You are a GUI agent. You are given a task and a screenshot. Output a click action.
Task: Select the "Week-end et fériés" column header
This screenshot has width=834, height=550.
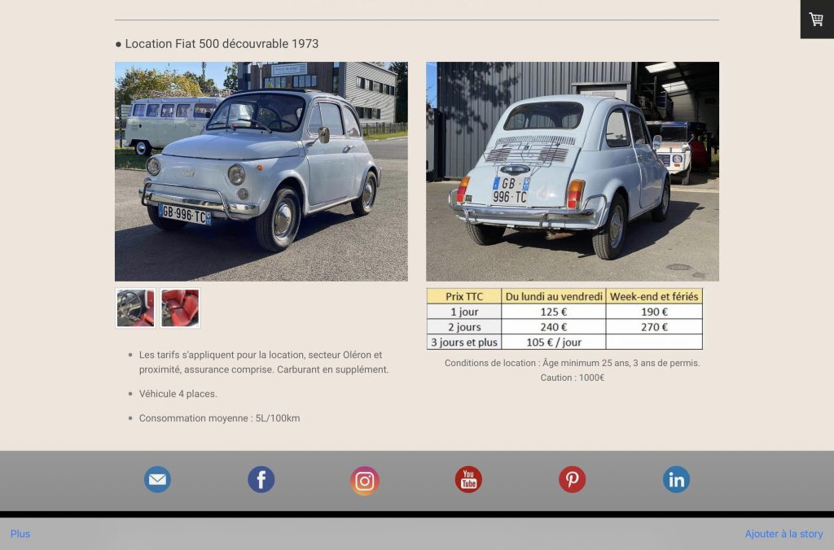pyautogui.click(x=654, y=297)
